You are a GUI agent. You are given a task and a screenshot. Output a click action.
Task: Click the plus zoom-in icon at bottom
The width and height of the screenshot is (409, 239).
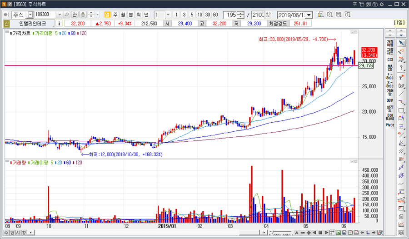click(x=309, y=233)
